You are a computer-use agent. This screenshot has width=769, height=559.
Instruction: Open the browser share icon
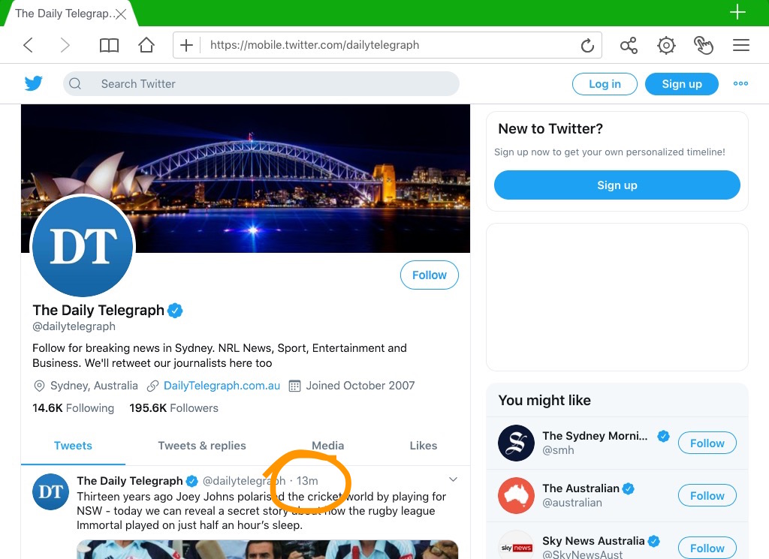click(x=629, y=46)
